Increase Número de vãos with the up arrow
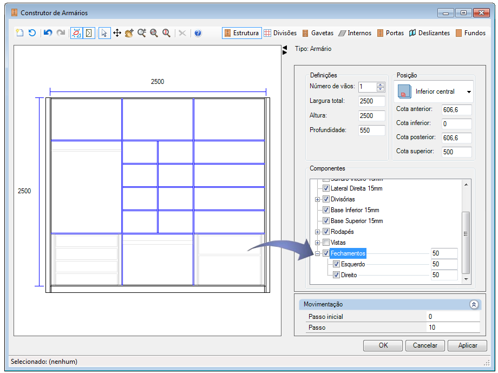Viewport: 498px width, 373px height. pyautogui.click(x=381, y=84)
